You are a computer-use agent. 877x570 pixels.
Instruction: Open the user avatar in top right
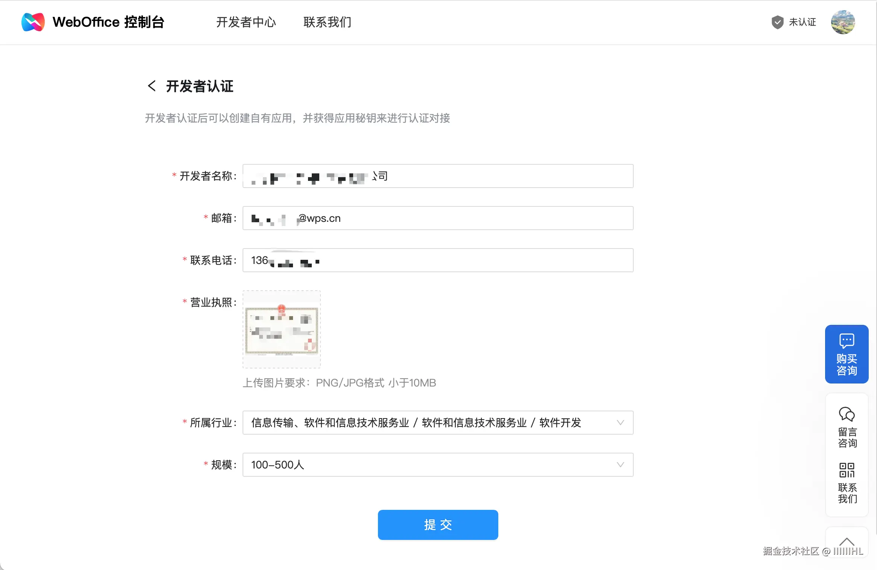(843, 22)
